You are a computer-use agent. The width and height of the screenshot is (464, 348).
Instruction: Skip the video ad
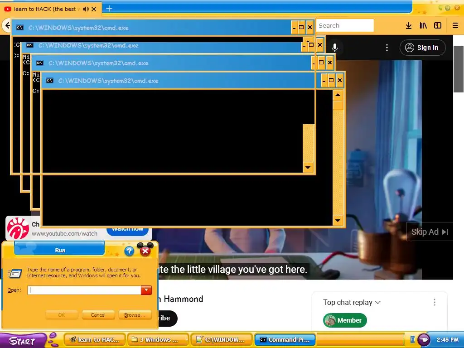(x=430, y=232)
